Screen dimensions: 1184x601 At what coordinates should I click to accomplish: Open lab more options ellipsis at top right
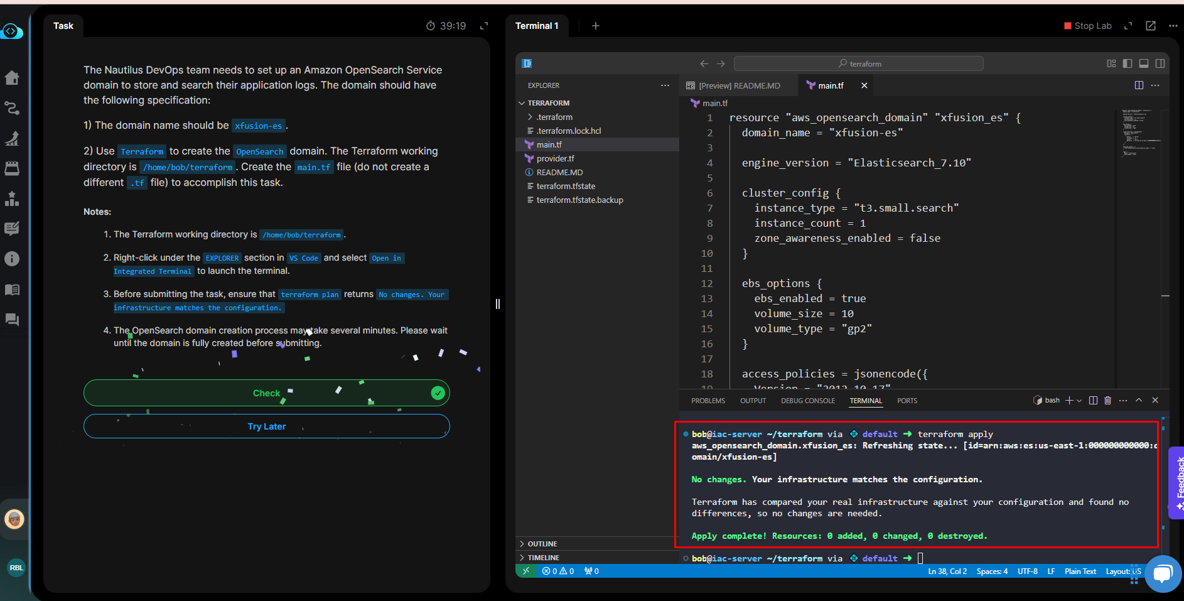click(x=1173, y=26)
